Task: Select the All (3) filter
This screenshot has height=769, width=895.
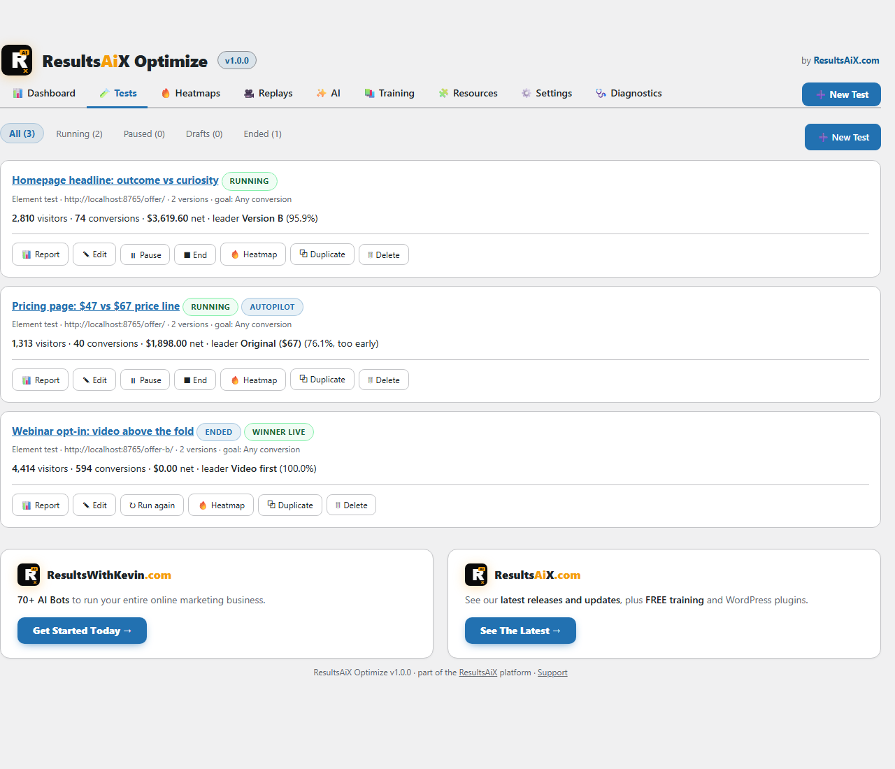Action: pos(22,134)
